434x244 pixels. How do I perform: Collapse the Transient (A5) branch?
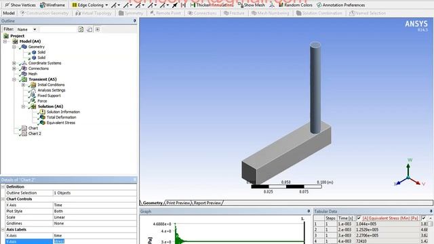[14, 79]
